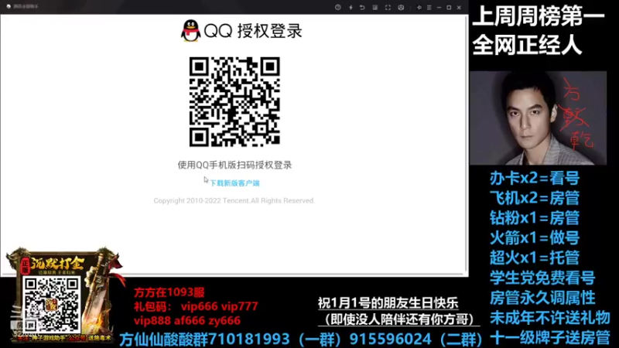
Task: Click the QQ 授权登录 heading
Action: coord(253,31)
